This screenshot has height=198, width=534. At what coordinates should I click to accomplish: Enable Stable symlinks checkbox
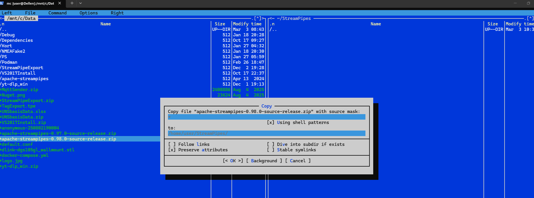coord(271,150)
